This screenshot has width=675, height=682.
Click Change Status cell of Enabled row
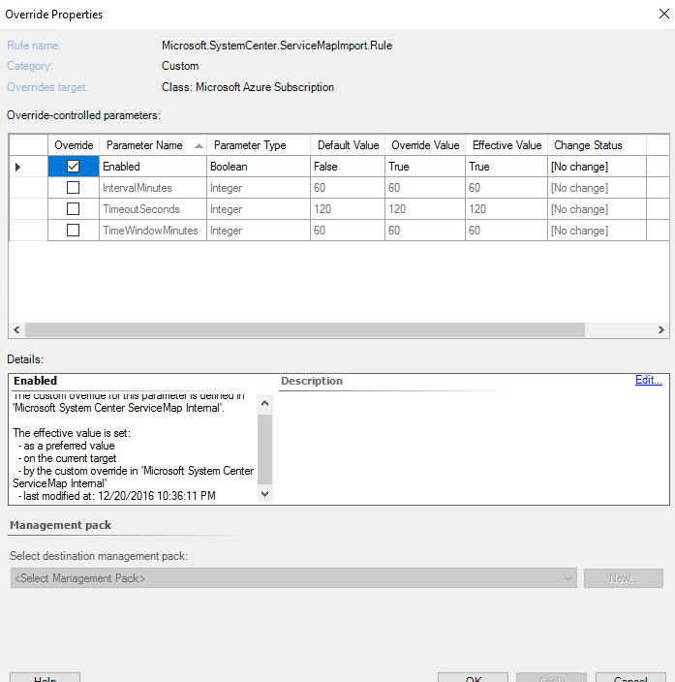click(597, 167)
